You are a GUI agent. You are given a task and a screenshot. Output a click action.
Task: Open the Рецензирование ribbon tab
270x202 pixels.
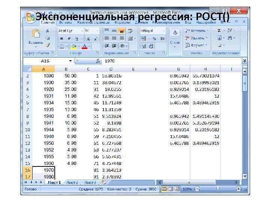(166, 22)
